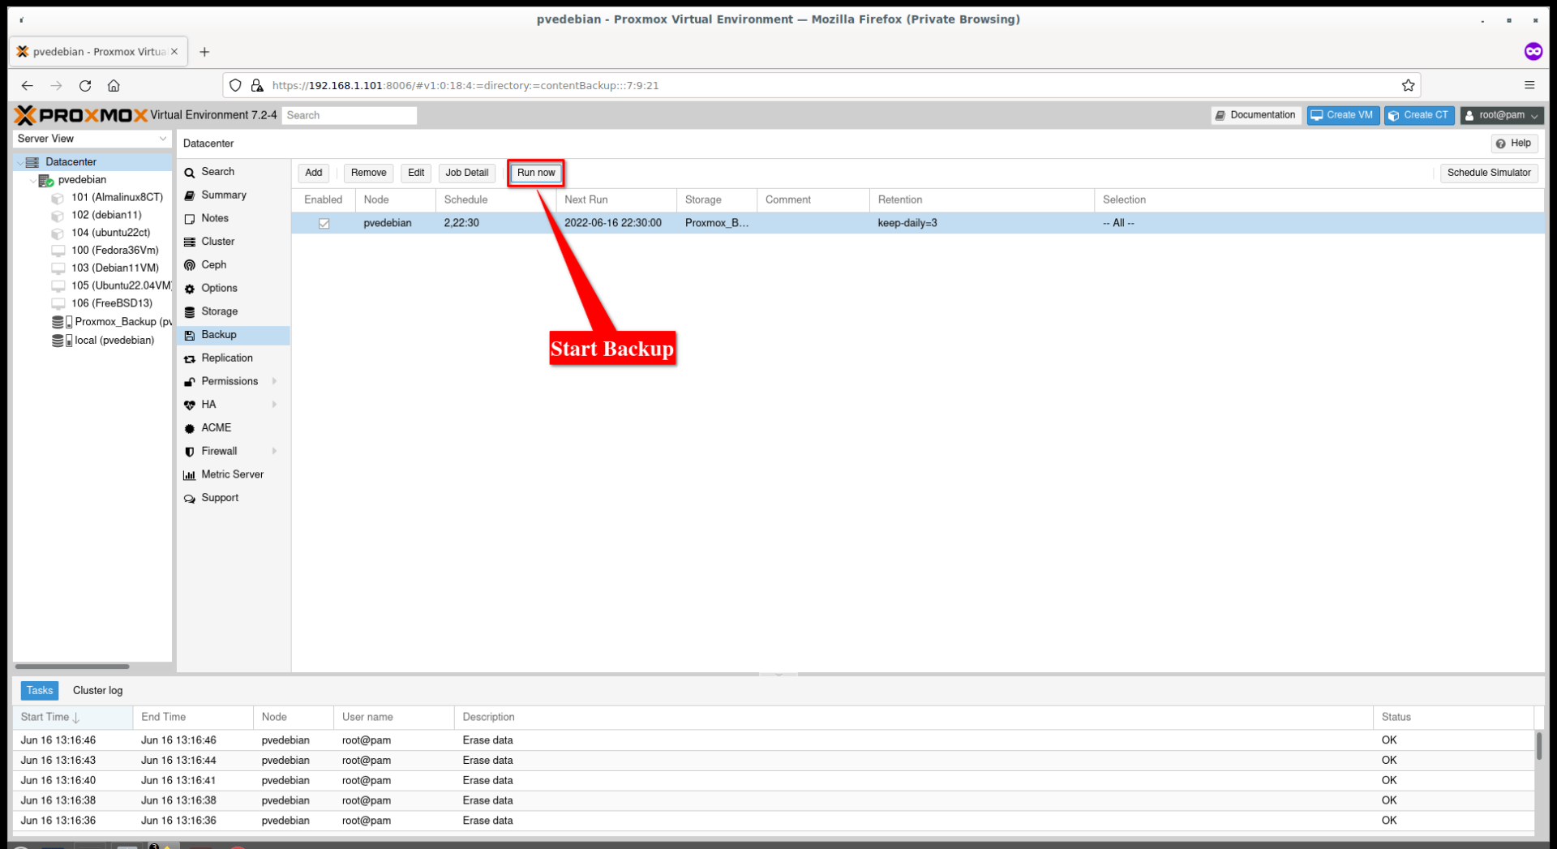This screenshot has height=849, width=1557.
Task: Select the Tasks tab
Action: (x=39, y=690)
